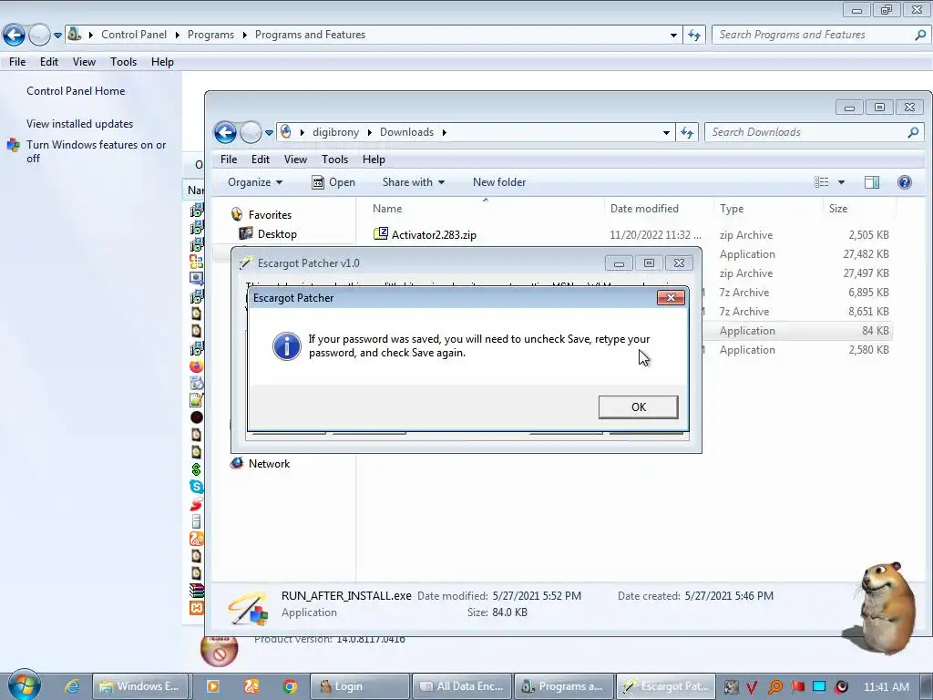Click the blue Help question mark icon

click(905, 182)
